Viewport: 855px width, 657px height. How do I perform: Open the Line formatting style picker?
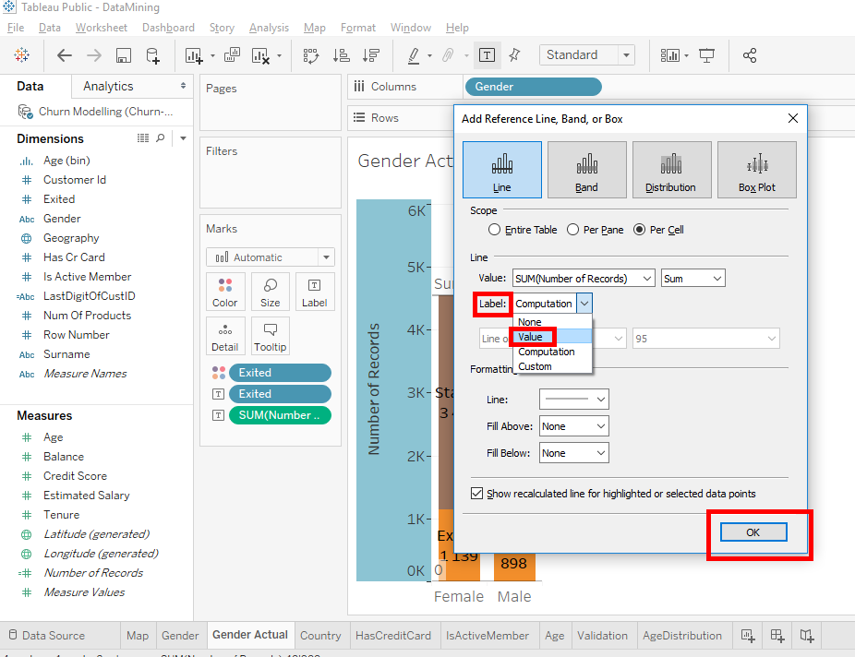click(574, 400)
